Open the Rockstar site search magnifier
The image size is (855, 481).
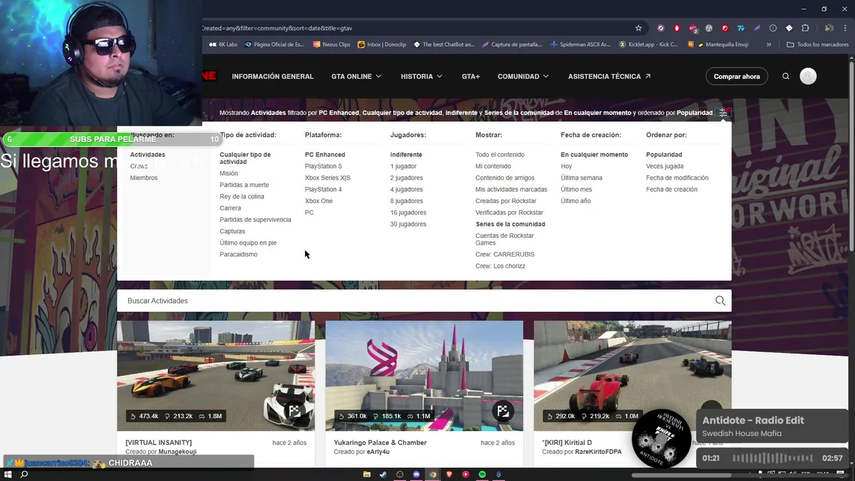[786, 76]
